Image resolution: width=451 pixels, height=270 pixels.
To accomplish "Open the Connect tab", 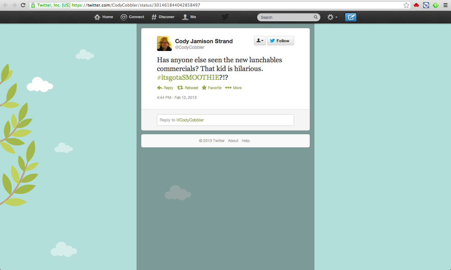I will pyautogui.click(x=132, y=17).
